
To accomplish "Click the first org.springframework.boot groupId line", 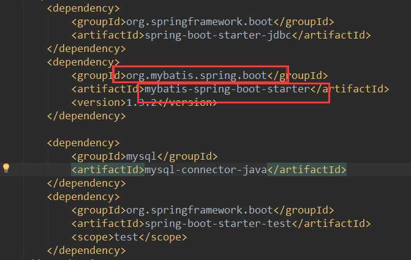I will pos(203,22).
